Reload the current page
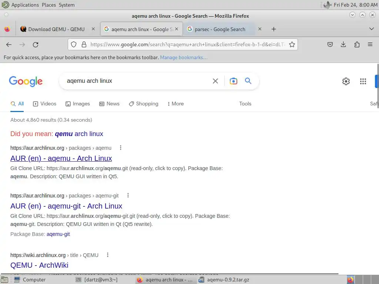This screenshot has width=379, height=284. click(36, 44)
